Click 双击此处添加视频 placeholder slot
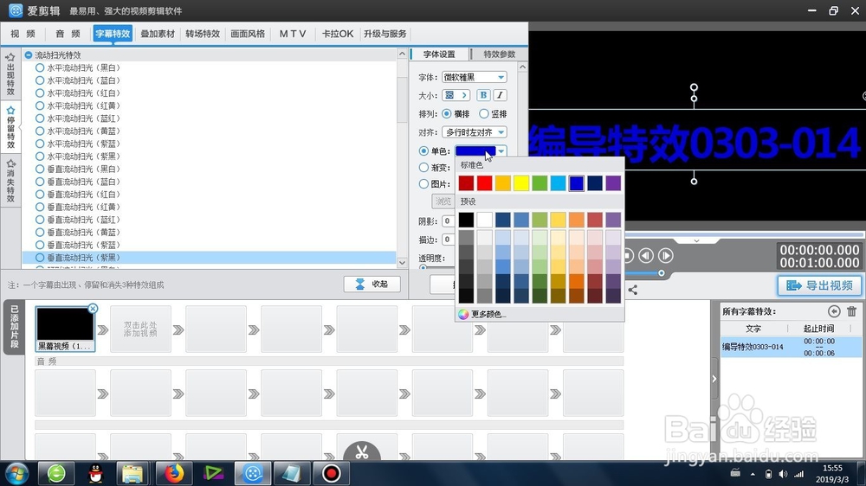This screenshot has width=866, height=486. (x=140, y=329)
